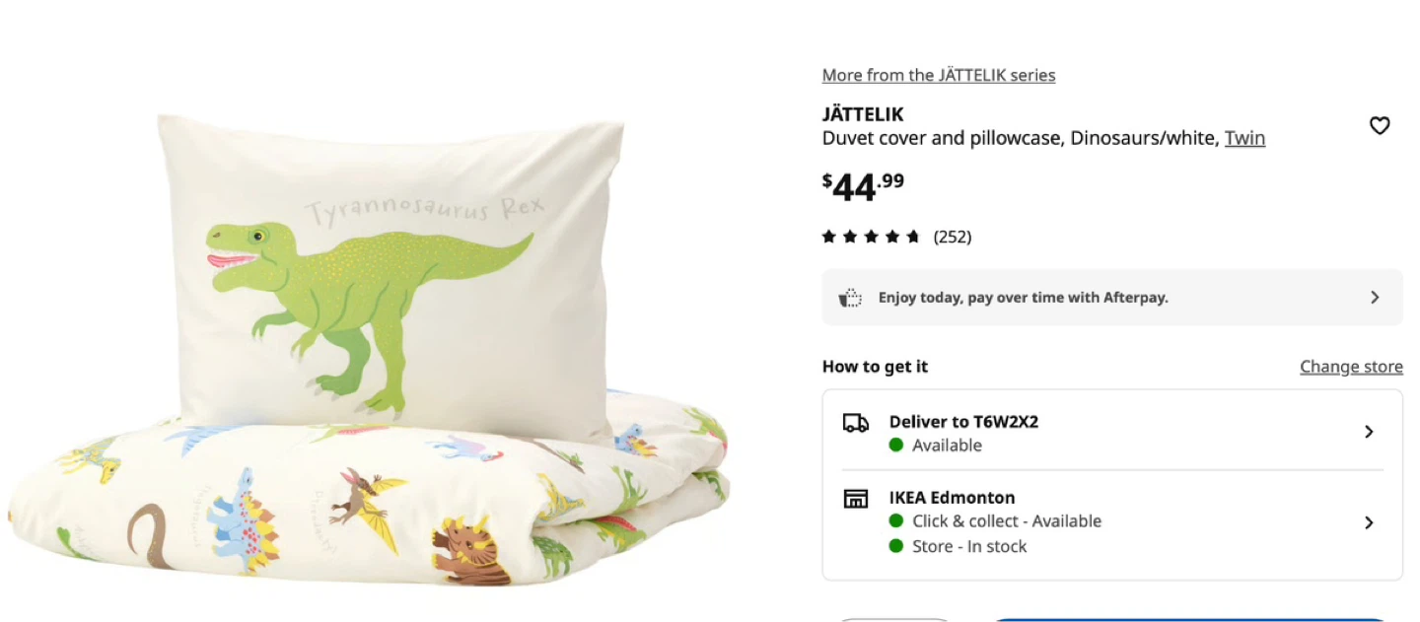This screenshot has height=622, width=1420.
Task: Click the green Available delivery status dot
Action: point(896,445)
